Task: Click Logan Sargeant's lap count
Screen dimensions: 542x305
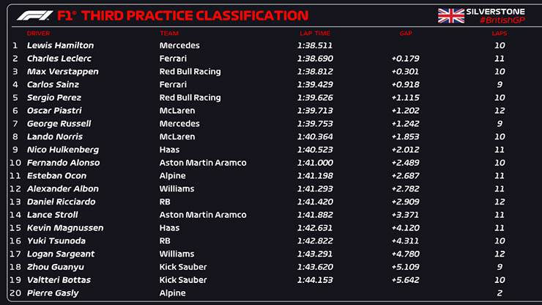Action: 500,254
